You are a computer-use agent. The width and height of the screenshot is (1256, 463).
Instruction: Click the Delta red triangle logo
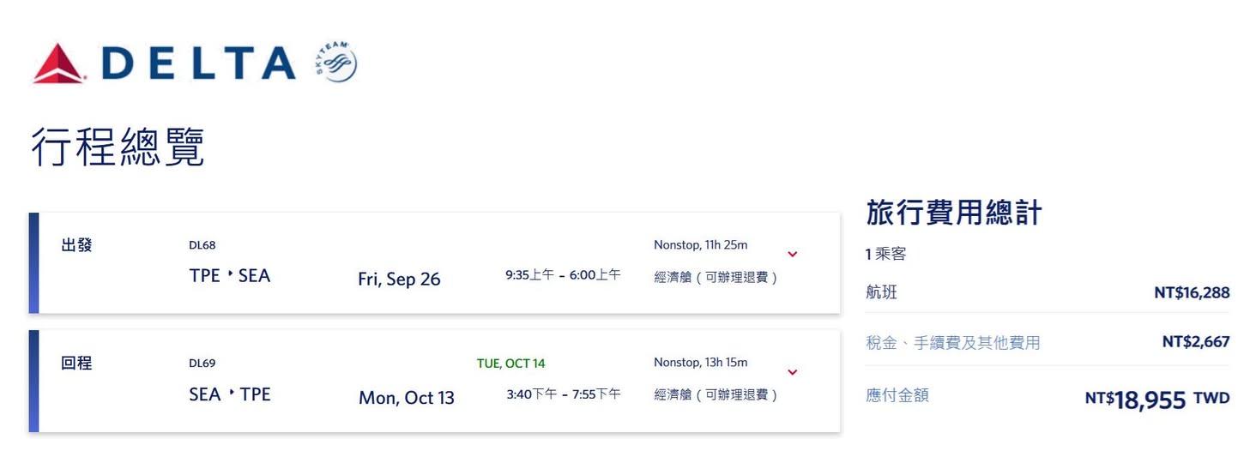[58, 63]
